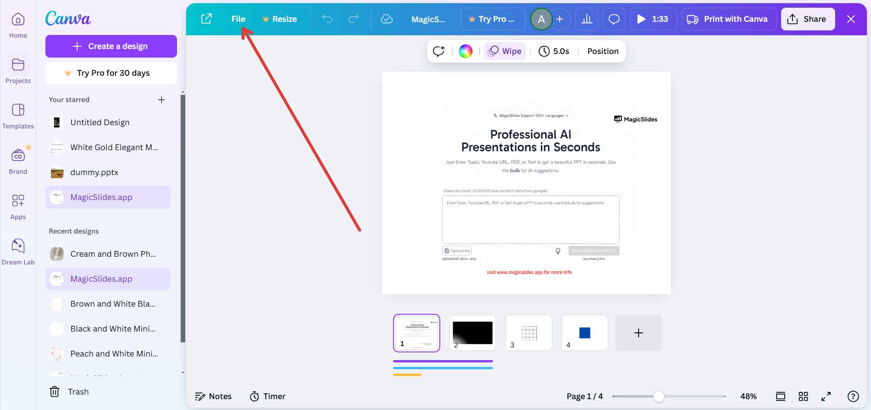Open the Resize menu
The height and width of the screenshot is (410, 871).
(x=280, y=19)
